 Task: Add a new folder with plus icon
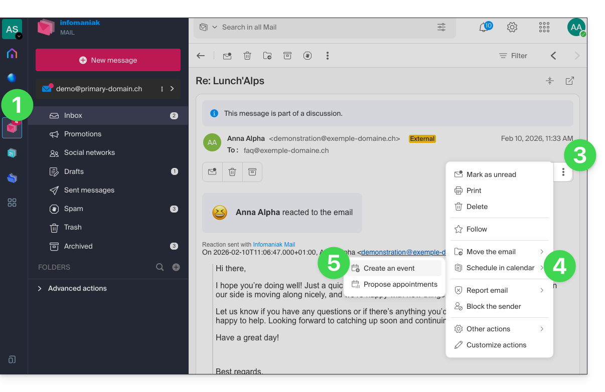coord(176,267)
